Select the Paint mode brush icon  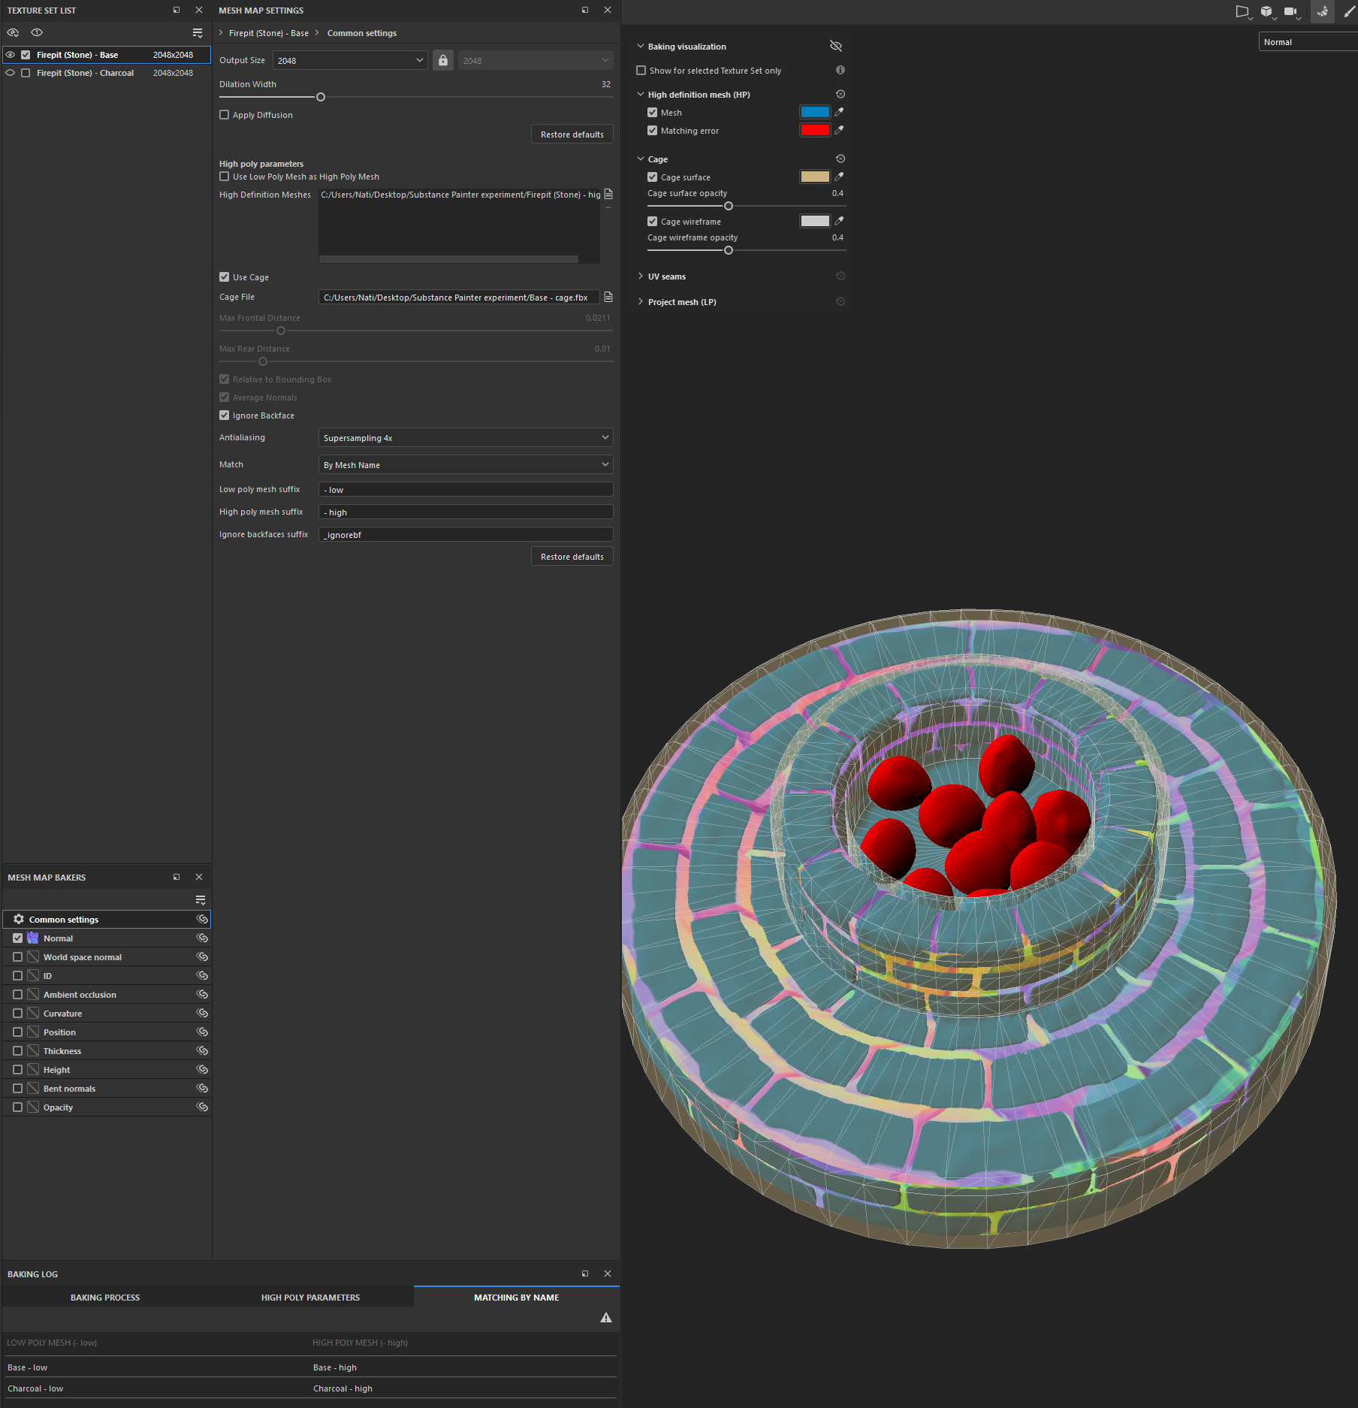click(1348, 11)
